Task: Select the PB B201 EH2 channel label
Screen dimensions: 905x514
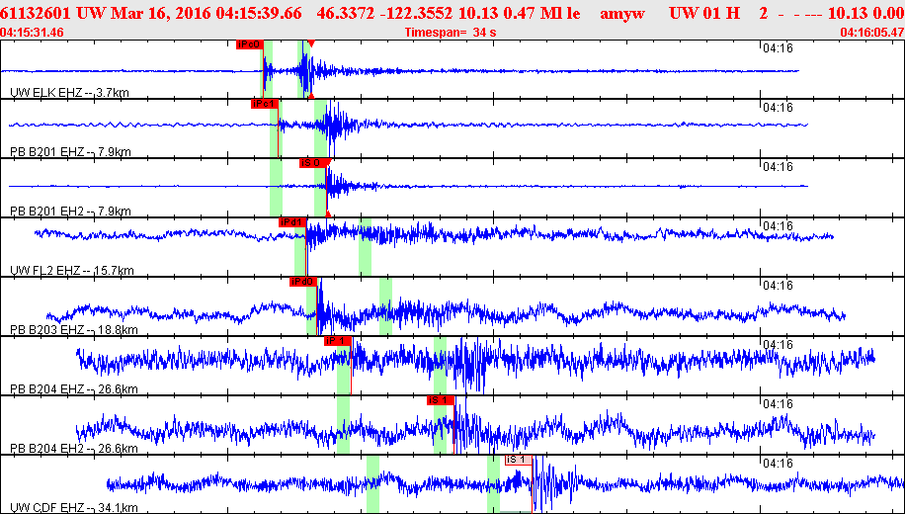Action: [70, 212]
